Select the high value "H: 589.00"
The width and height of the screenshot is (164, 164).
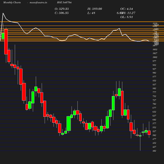pyautogui.click(x=95, y=9)
